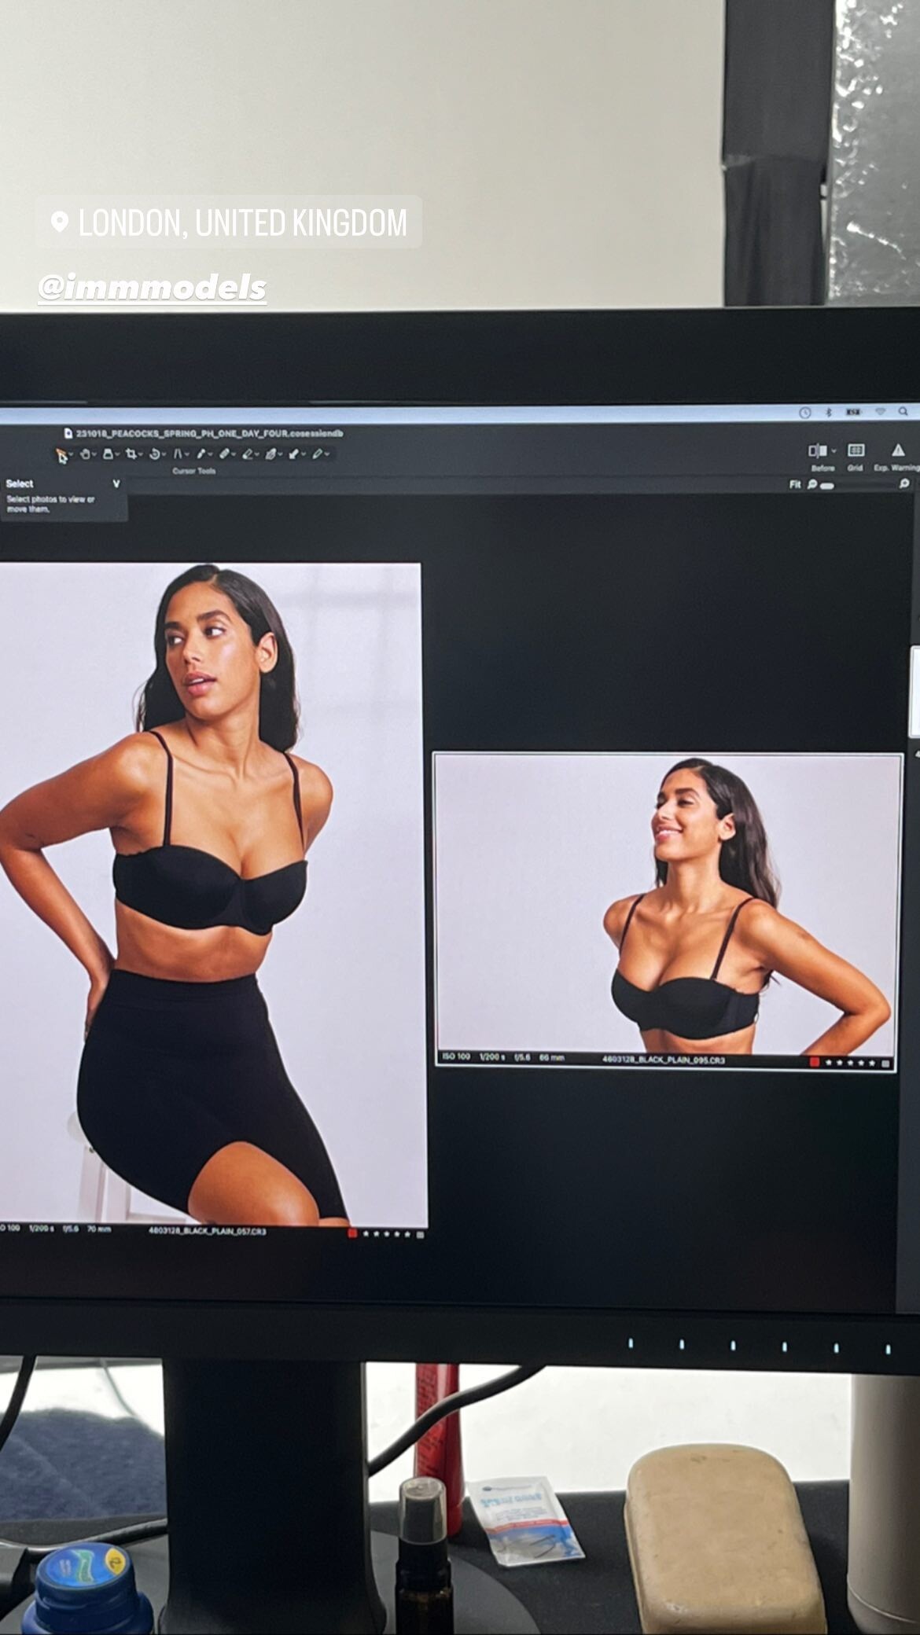Select the pointer cursor tool
Viewport: 920px width, 1635px height.
click(x=61, y=454)
